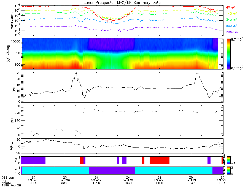The image size is (248, 193).
Task: Click the "1200" time tick label
Action: coord(222,183)
